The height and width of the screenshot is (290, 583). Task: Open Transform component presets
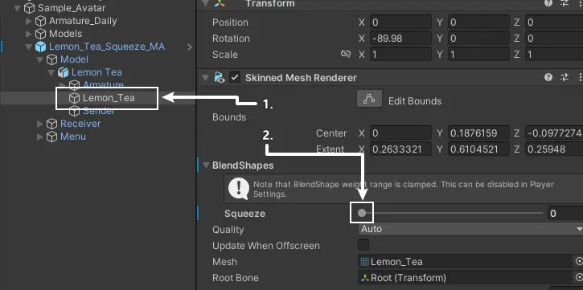pyautogui.click(x=565, y=3)
